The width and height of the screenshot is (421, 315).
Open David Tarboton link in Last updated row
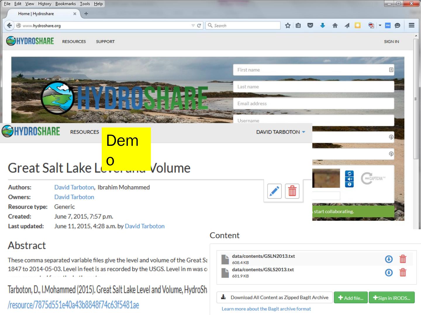144,226
